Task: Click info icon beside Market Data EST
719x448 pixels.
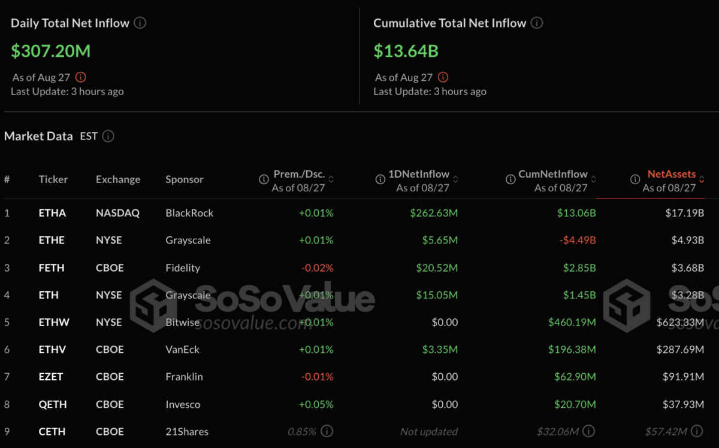Action: click(108, 136)
